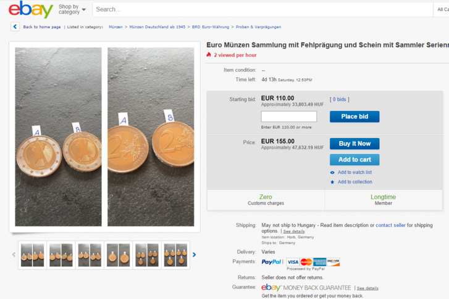449x299 pixels.
Task: Open the All Categories search dropdown
Action: click(x=442, y=9)
